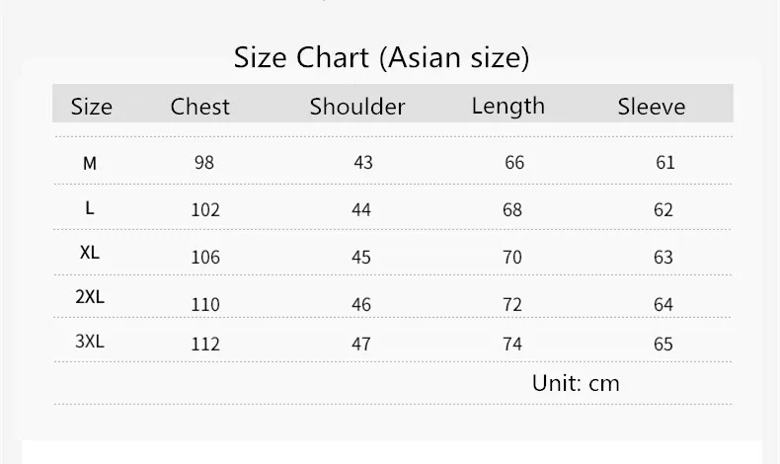Click the 3XL size row label
The width and height of the screenshot is (780, 464).
(x=90, y=342)
